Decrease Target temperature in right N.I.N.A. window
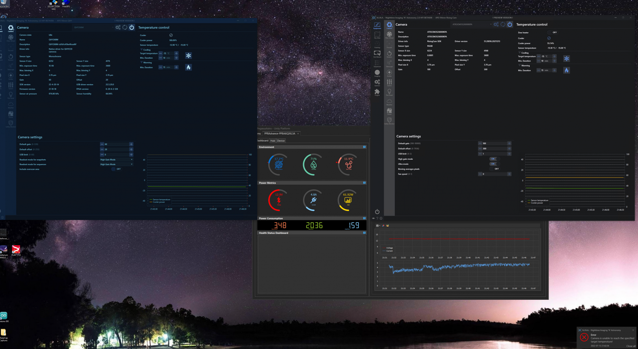Viewport: 638px width, 349px height. [539, 56]
